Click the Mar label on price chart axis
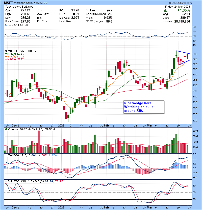Viewport: 202px width, 210px height. coord(149,126)
